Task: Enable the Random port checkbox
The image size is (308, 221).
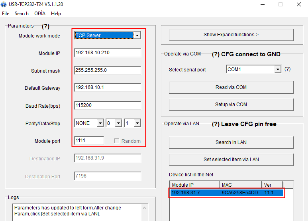Action: pos(117,141)
